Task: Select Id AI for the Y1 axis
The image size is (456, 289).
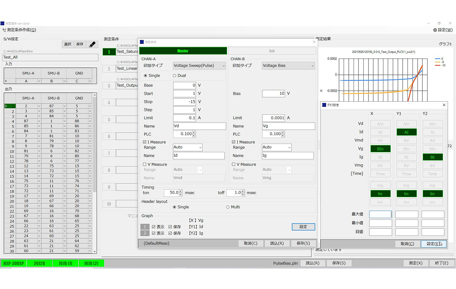Action: click(407, 132)
